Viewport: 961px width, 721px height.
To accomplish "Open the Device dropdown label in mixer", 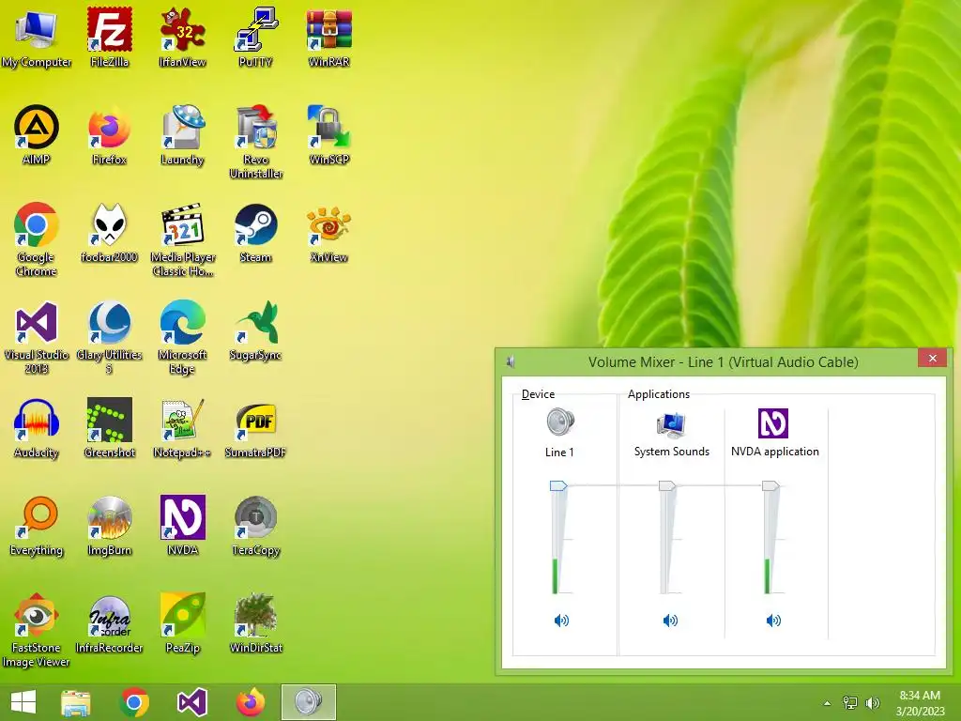I will [538, 394].
